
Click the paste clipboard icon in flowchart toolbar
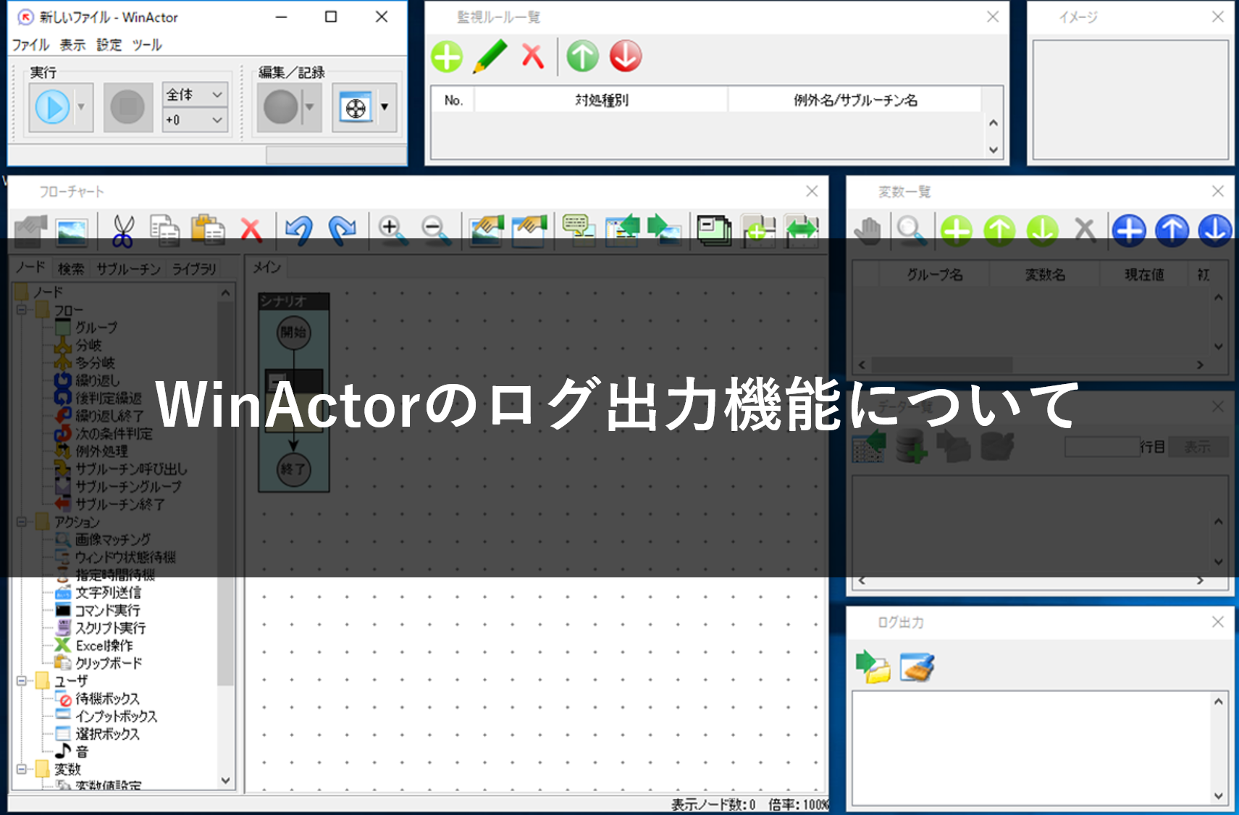point(208,230)
